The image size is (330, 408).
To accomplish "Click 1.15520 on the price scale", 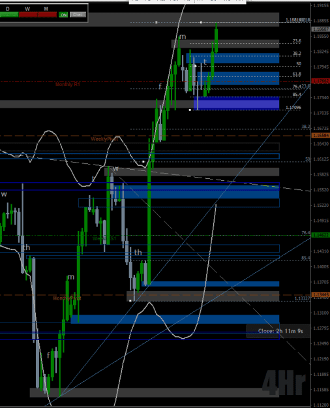I will [x=321, y=190].
